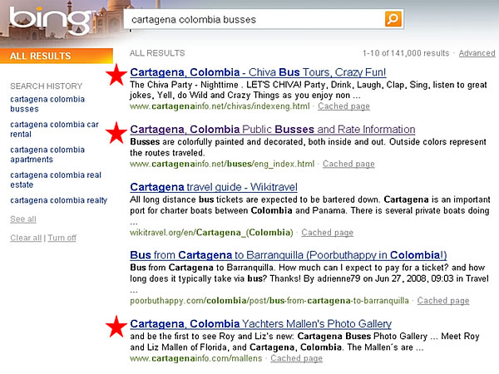
Task: Select 'cartagena colombia real estate' history entry
Action: click(55, 180)
